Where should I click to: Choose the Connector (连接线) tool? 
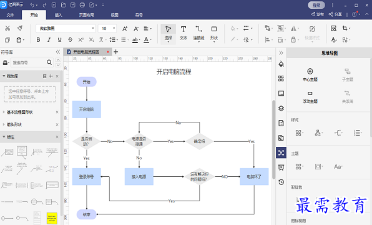coord(198,32)
